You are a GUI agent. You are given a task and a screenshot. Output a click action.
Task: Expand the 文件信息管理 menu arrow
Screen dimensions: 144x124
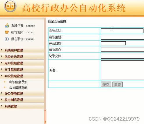pos(1,69)
